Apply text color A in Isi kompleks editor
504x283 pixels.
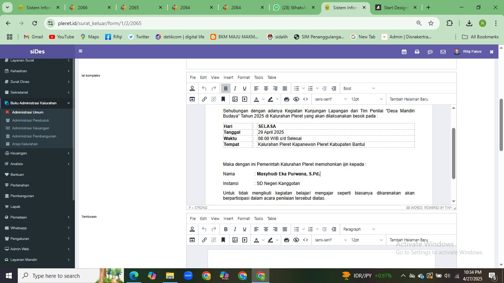click(256, 99)
